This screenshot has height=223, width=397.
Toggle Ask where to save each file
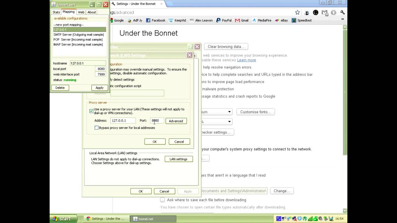162,200
